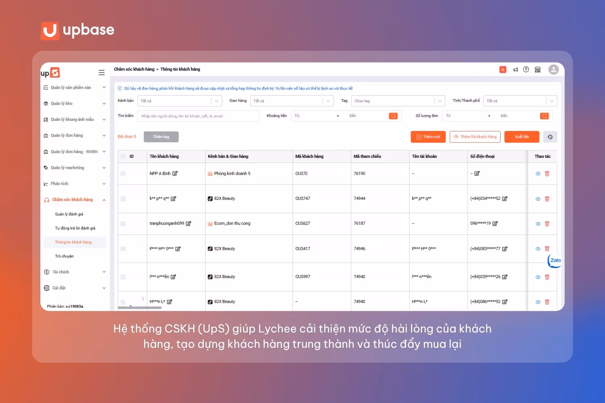View details of CUS747 eye icon
The width and height of the screenshot is (605, 403).
click(x=538, y=199)
